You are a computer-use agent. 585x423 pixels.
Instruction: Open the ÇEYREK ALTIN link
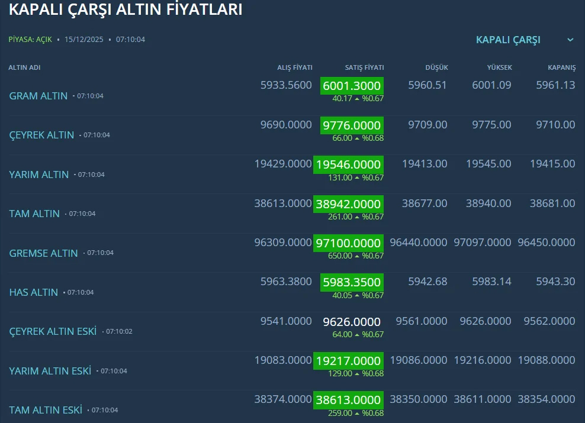click(x=41, y=135)
